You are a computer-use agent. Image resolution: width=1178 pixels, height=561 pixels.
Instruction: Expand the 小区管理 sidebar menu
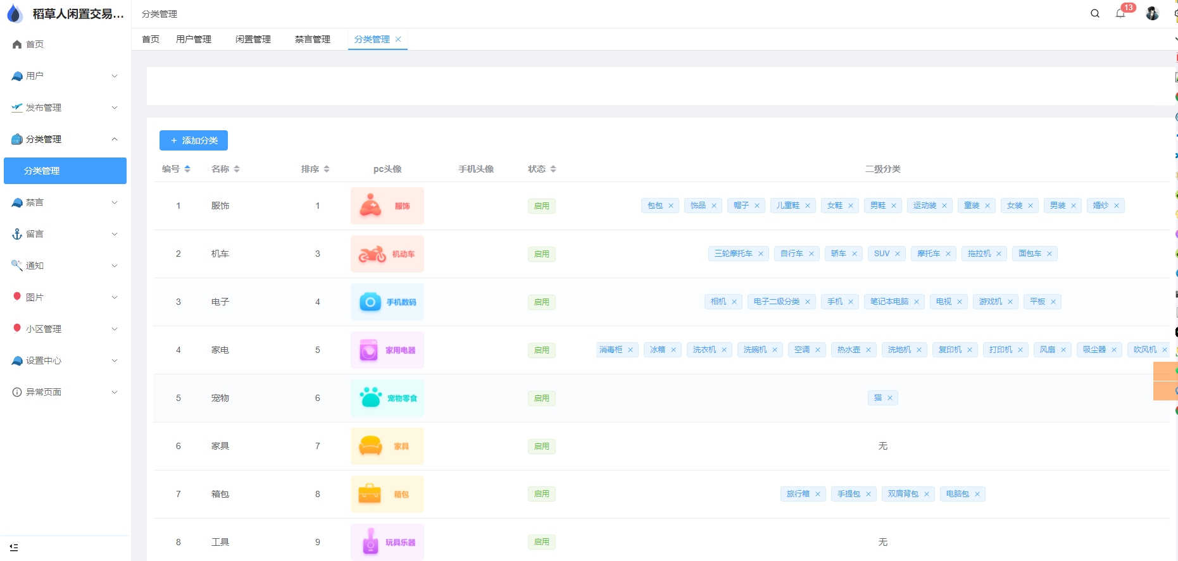[x=65, y=329]
